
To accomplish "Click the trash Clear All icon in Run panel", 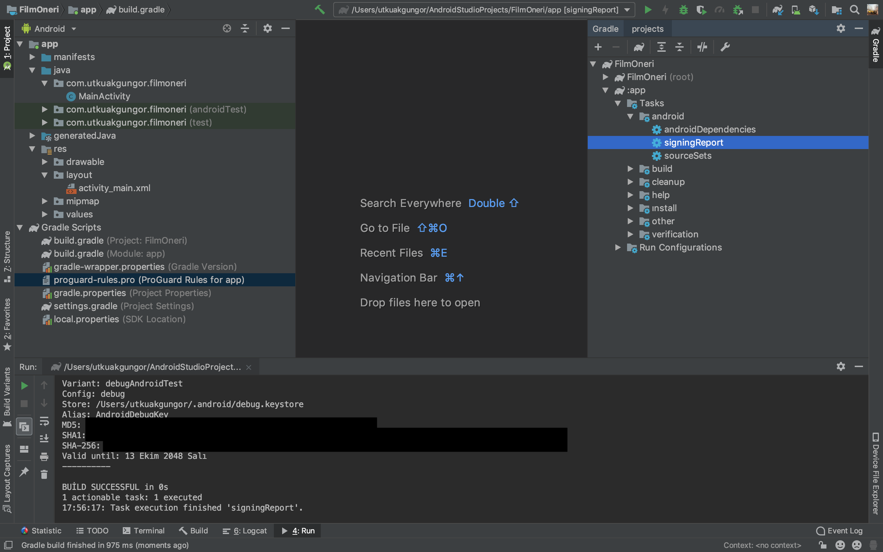I will pos(44,475).
